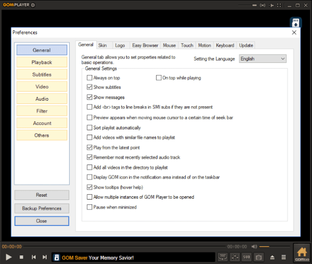This screenshot has height=264, width=312.
Task: Close the Preferences dialog with X
Action: click(x=294, y=33)
